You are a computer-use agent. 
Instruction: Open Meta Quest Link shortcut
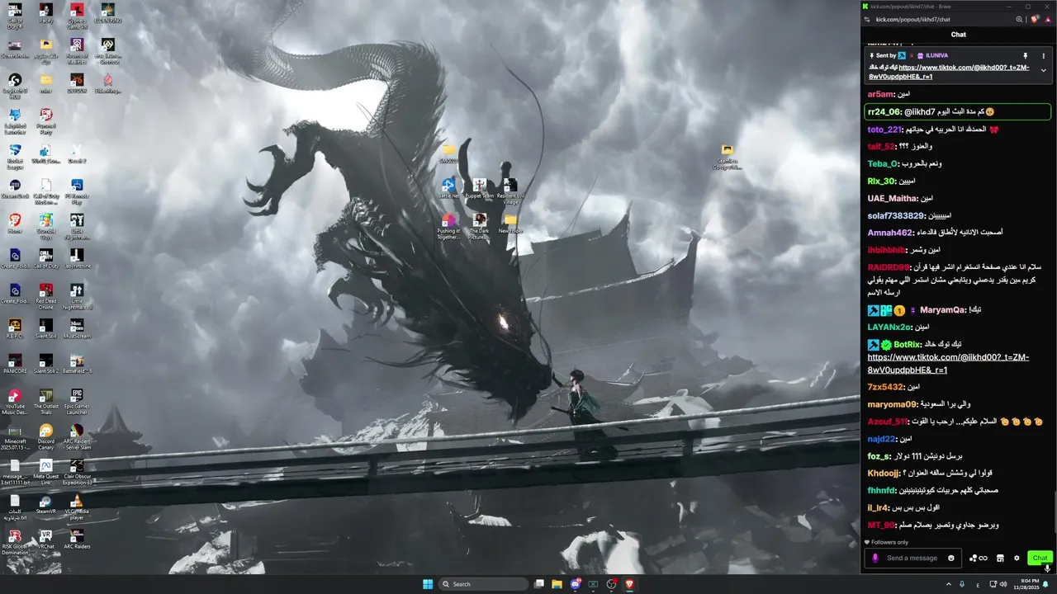(46, 471)
